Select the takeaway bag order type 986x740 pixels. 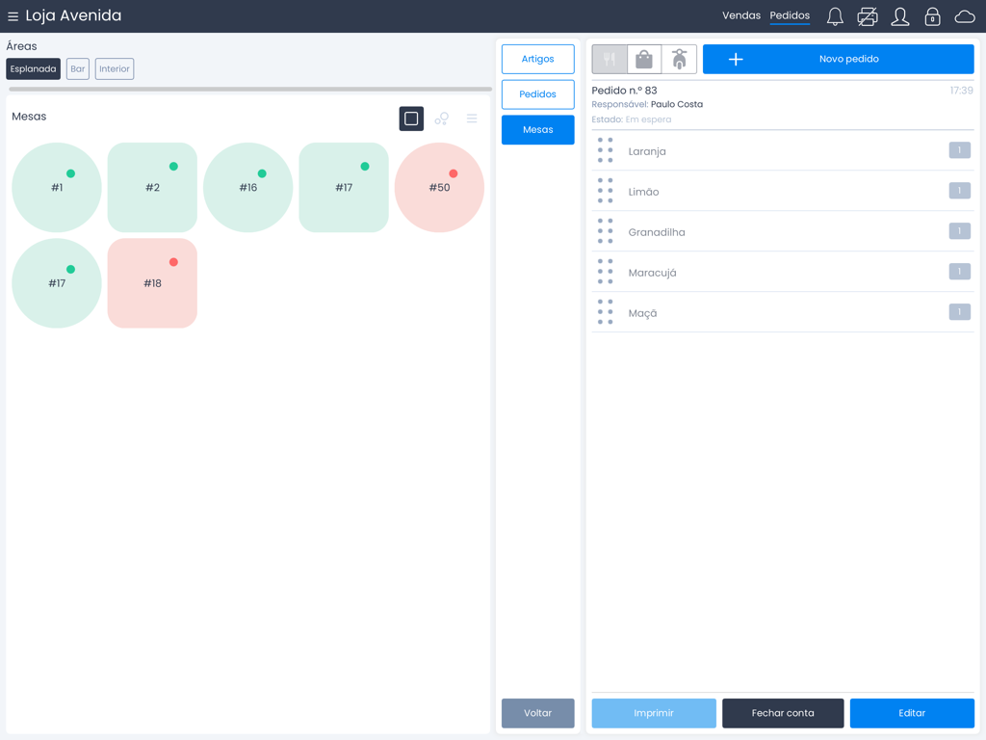[644, 60]
